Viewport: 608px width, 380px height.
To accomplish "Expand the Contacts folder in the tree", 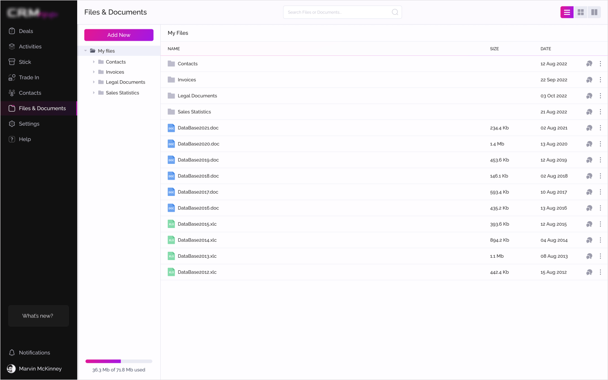I will tap(93, 62).
